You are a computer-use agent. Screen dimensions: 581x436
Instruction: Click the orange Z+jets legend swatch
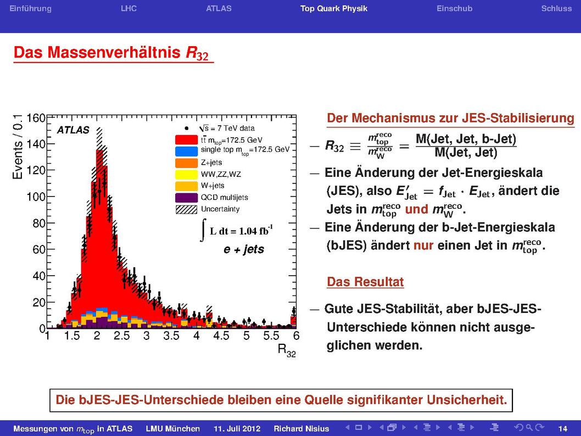(186, 163)
